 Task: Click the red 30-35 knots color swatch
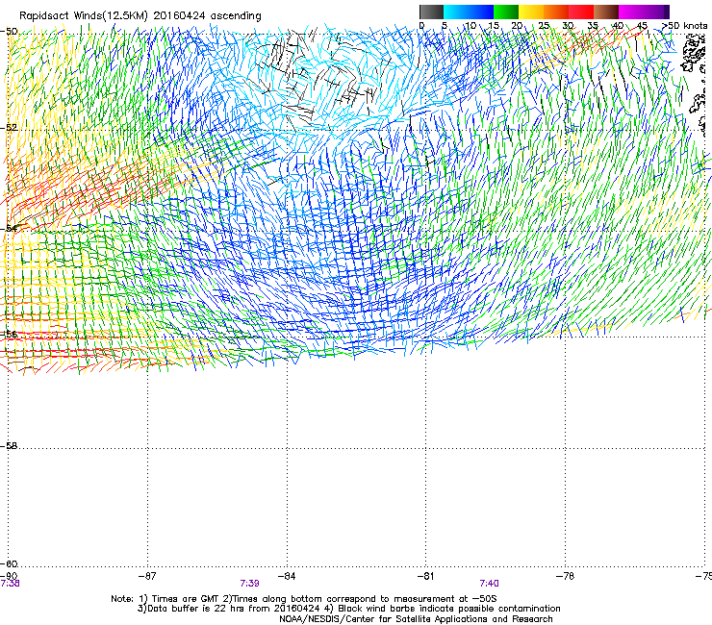pos(581,12)
